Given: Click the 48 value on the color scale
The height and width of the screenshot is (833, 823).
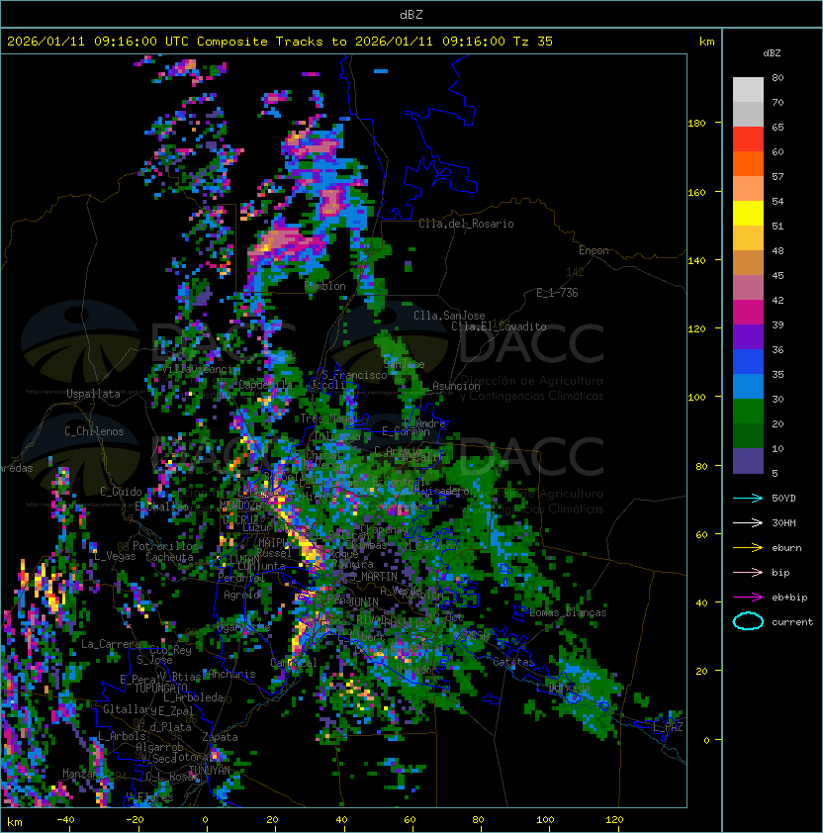Looking at the screenshot, I should [777, 250].
